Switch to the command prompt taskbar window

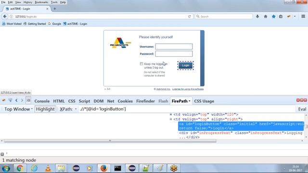coord(117,168)
